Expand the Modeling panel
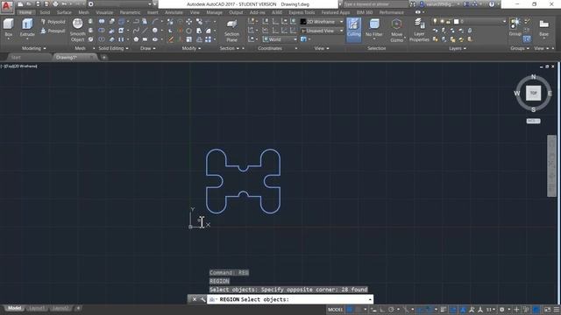561x315 pixels. [x=34, y=48]
